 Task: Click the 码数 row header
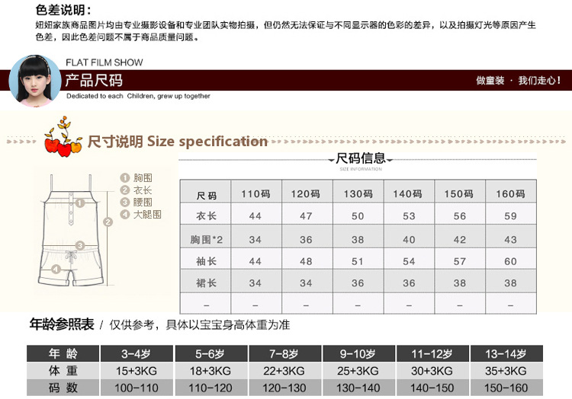(63, 388)
